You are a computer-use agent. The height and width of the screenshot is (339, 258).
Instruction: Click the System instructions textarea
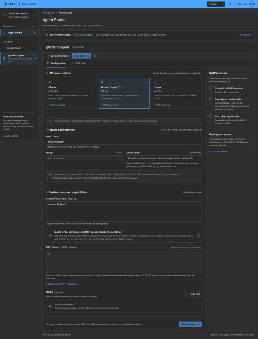point(124,211)
